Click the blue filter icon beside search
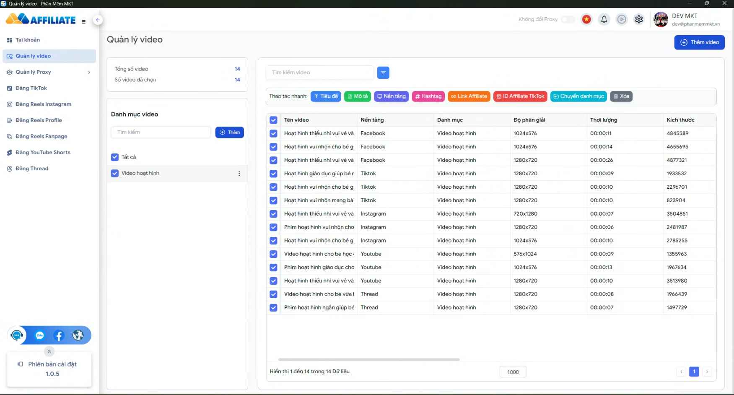Image resolution: width=734 pixels, height=395 pixels. point(383,73)
